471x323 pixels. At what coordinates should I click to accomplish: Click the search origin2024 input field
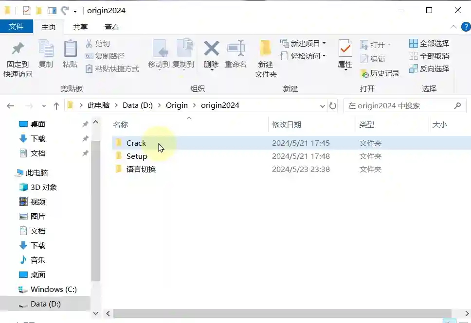click(399, 105)
